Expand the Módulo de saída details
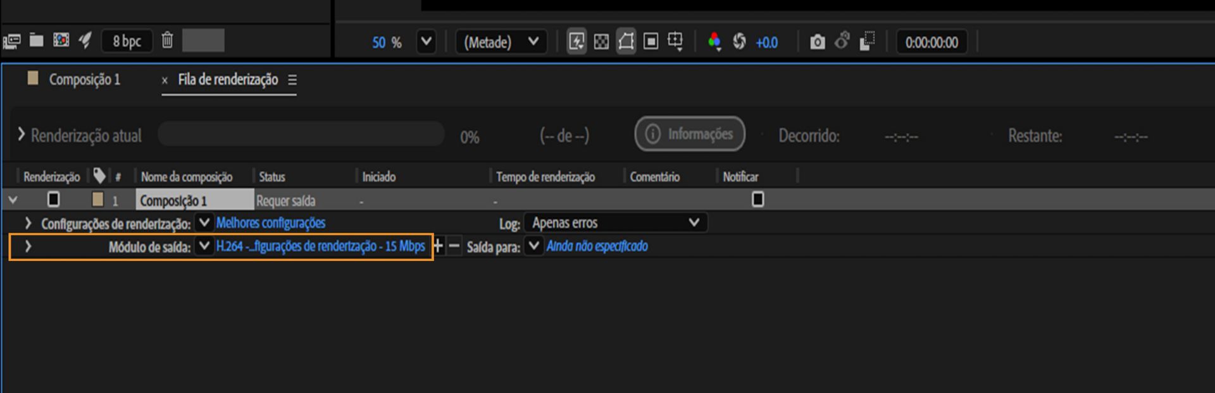The width and height of the screenshot is (1215, 393). pyautogui.click(x=28, y=246)
